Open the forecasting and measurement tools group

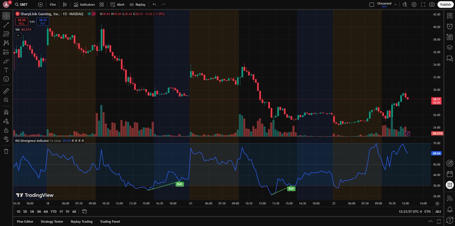click(x=6, y=52)
